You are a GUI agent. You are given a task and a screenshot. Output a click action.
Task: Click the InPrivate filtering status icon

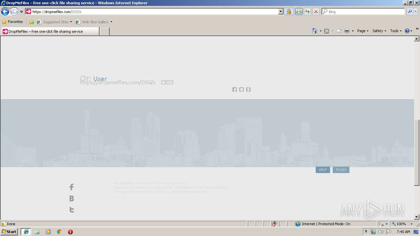click(275, 224)
